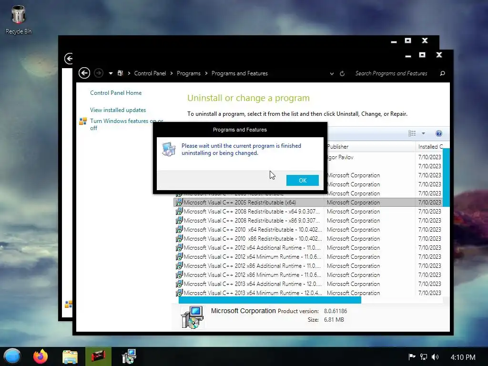
Task: Open the Recycle Bin desktop icon
Action: coord(19,19)
